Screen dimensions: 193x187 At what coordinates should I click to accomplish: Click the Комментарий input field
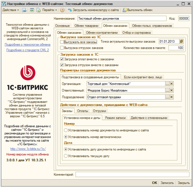pos(132,174)
